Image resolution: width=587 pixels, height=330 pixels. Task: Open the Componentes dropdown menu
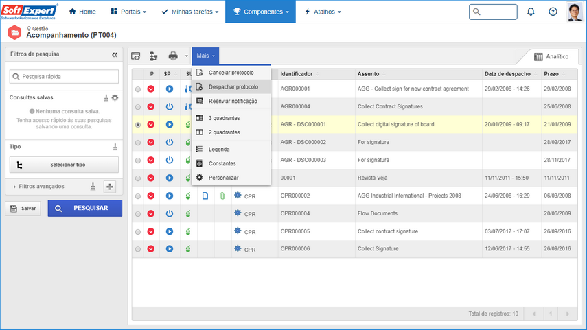[x=261, y=12]
